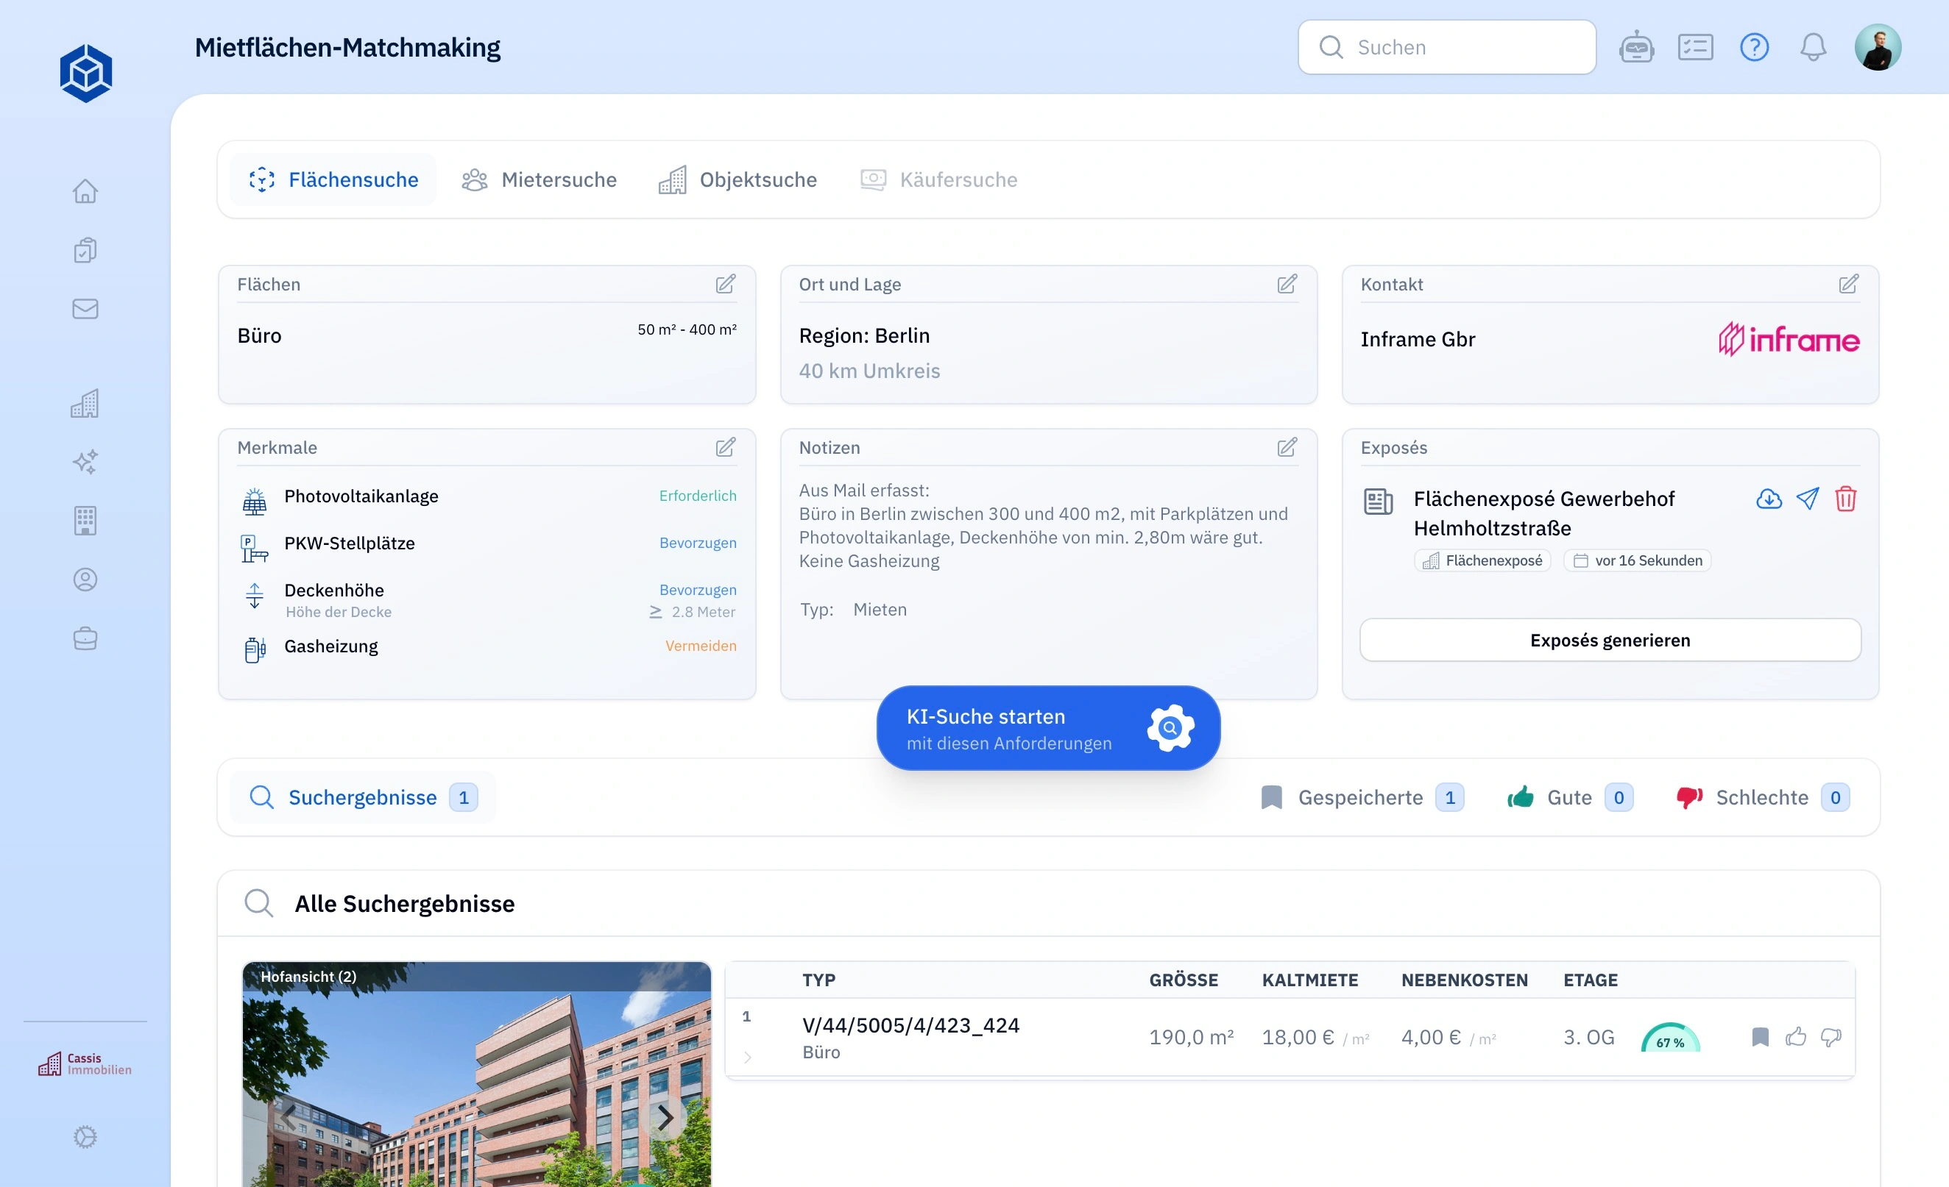The width and height of the screenshot is (1949, 1187).
Task: Open the Home icon in sidebar
Action: tap(85, 191)
